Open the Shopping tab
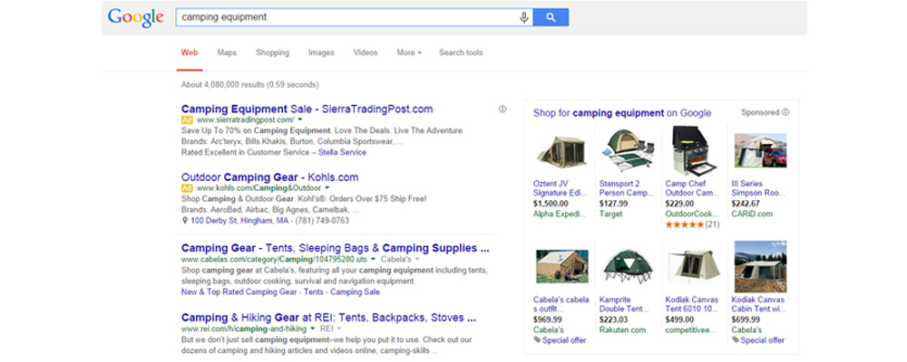Viewport: 907px width, 362px height. pos(272,52)
